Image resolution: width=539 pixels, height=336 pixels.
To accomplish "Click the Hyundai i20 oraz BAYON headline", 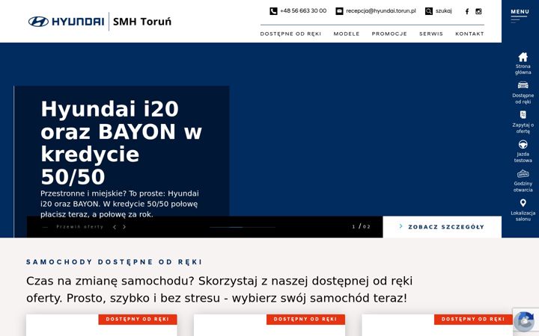I will 121,143.
